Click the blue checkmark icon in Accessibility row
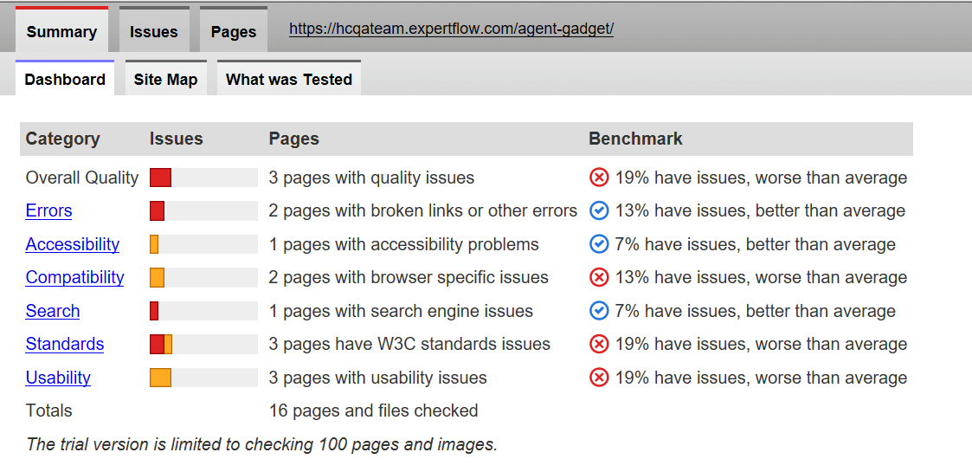This screenshot has height=472, width=972. coord(599,244)
